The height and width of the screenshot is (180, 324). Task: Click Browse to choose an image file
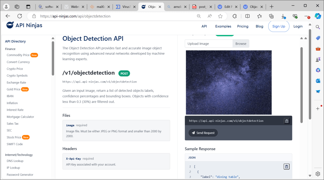pyautogui.click(x=241, y=44)
